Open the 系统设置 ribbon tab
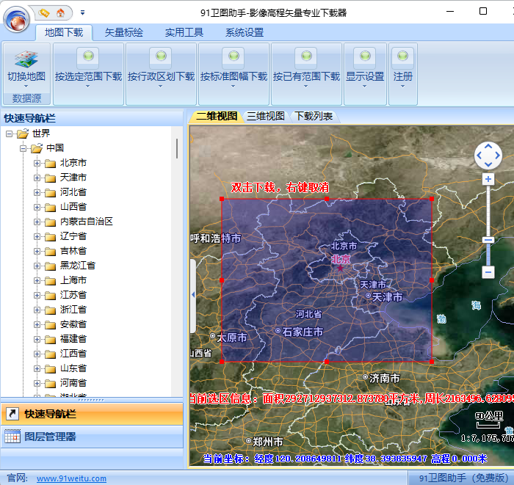This screenshot has height=485, width=514. point(245,32)
